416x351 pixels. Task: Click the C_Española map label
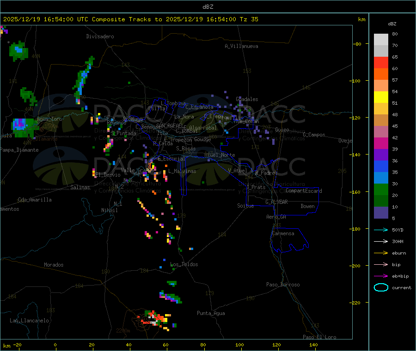(199, 107)
